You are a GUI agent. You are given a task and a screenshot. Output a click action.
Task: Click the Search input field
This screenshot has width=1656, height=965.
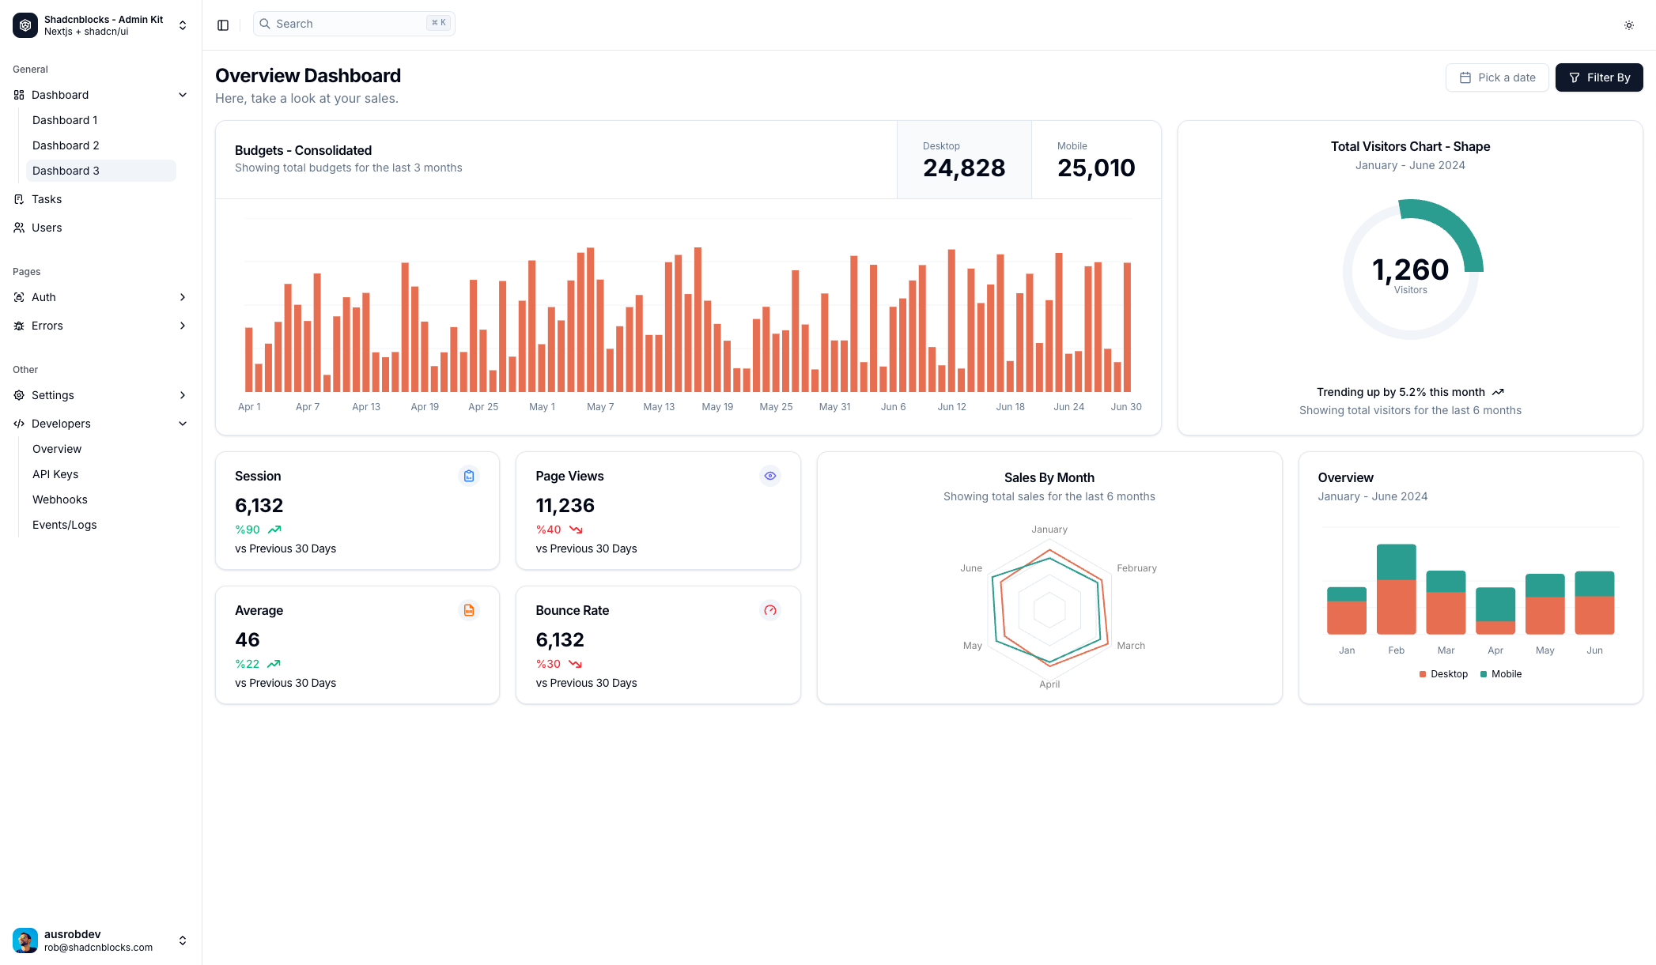354,24
